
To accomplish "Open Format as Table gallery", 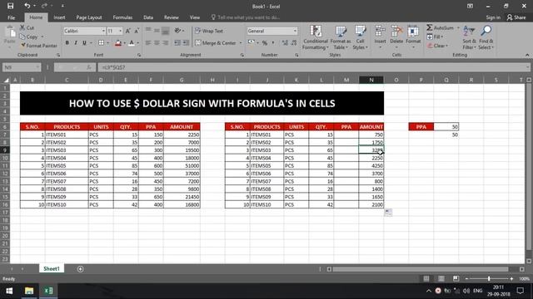I will (x=341, y=37).
